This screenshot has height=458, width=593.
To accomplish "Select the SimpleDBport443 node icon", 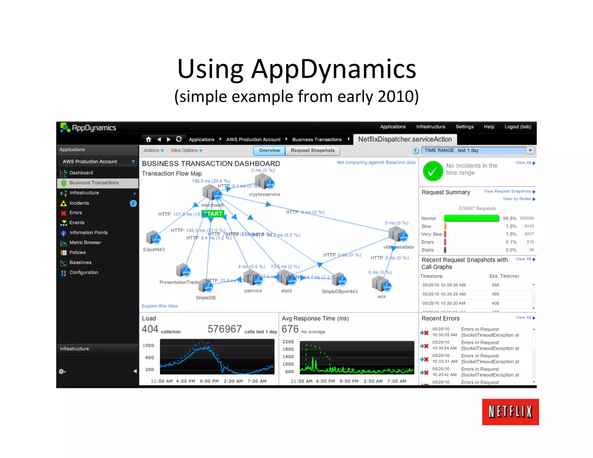I will (x=339, y=279).
